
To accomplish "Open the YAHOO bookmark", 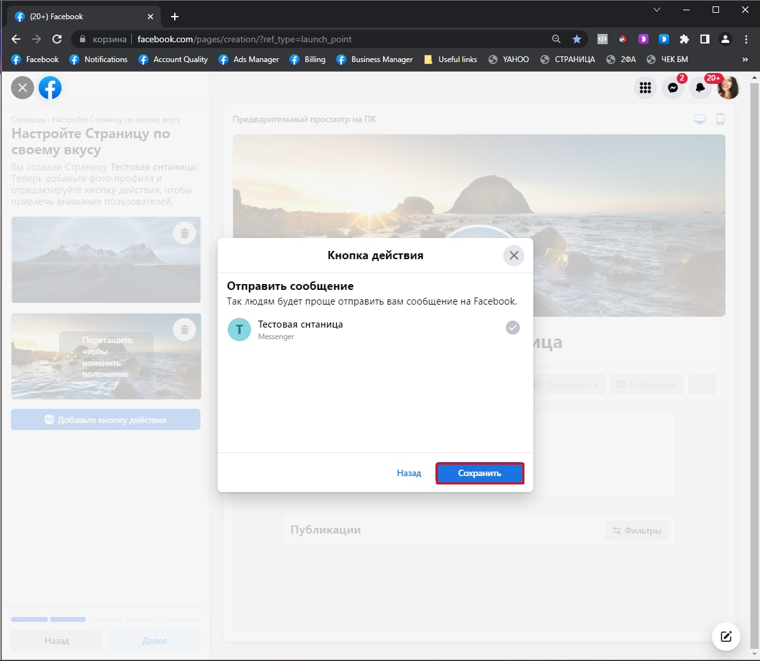I will 508,60.
